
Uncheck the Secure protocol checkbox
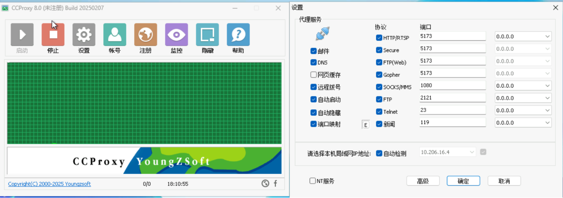pos(379,50)
